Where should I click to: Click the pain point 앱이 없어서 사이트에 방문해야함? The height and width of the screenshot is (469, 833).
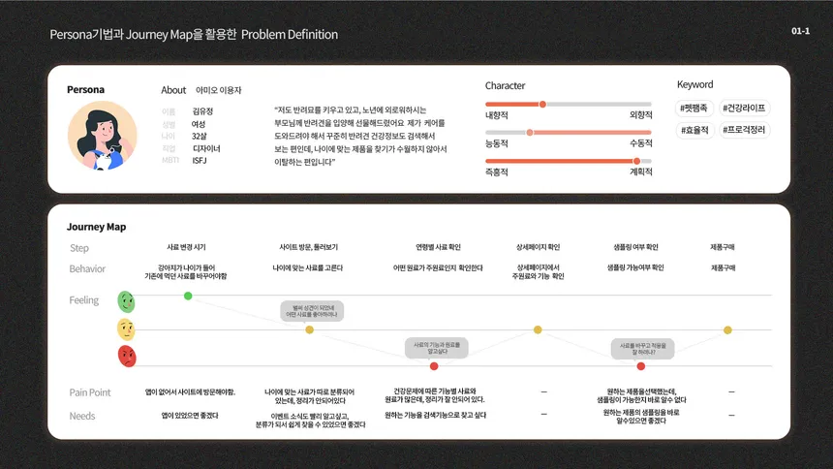[x=190, y=391]
